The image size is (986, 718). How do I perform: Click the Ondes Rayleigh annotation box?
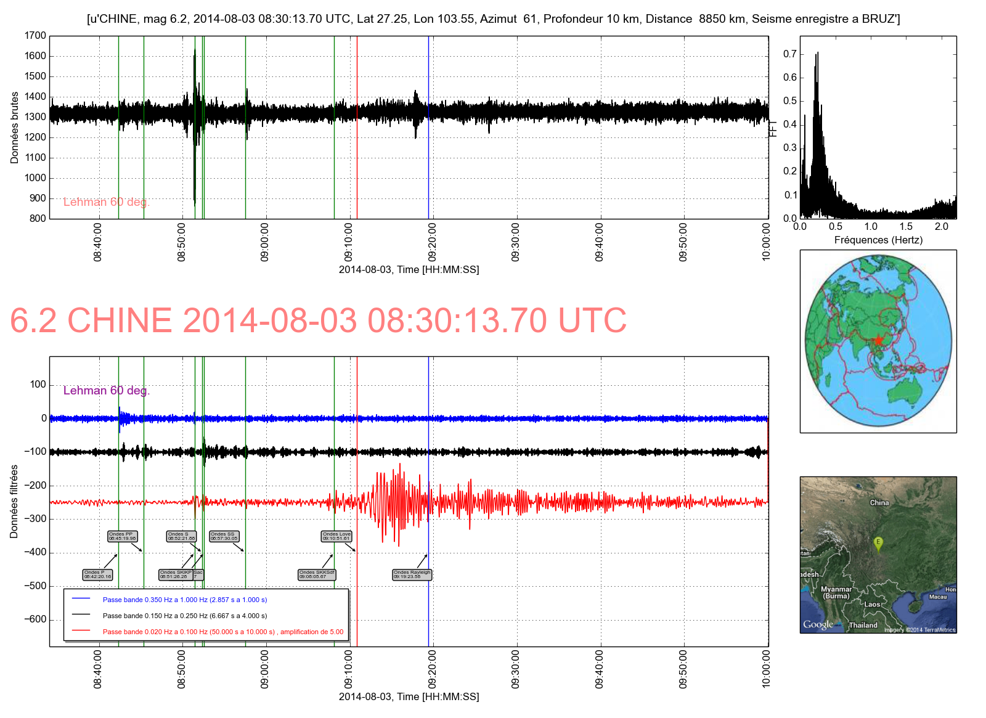point(412,575)
